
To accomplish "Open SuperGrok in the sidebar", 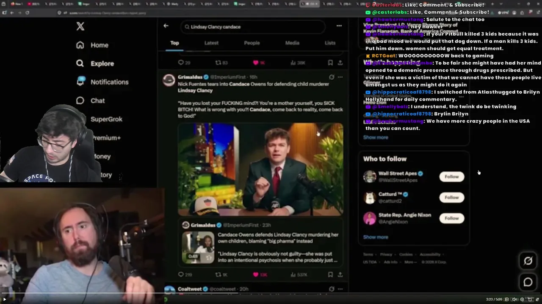I will tap(106, 119).
